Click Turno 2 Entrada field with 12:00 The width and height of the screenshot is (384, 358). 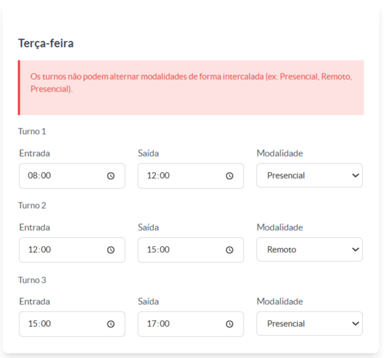coord(72,250)
